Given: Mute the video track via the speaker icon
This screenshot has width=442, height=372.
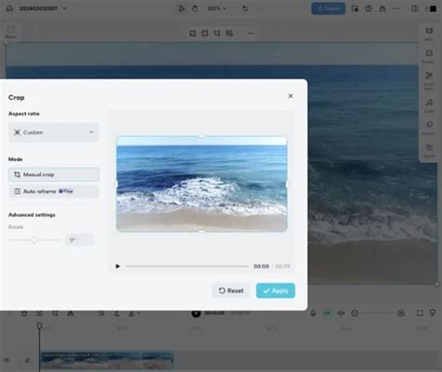Looking at the screenshot, I should (x=7, y=360).
